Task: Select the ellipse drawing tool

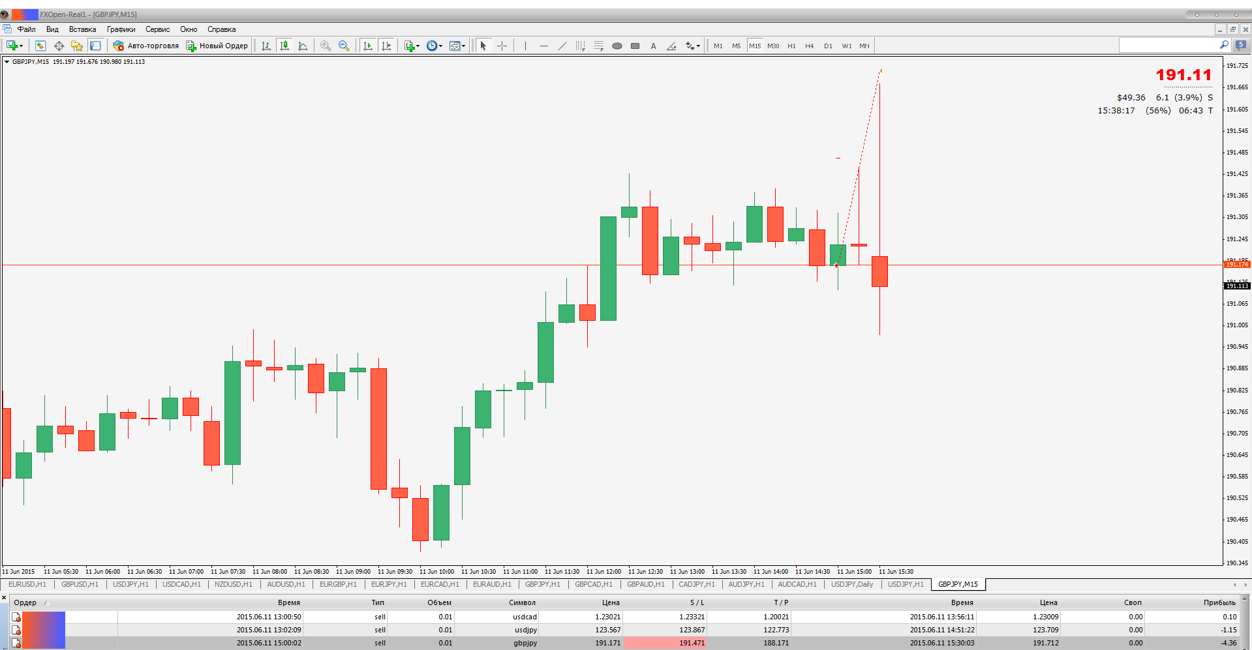Action: click(x=617, y=46)
